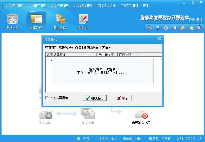The height and width of the screenshot is (142, 205).
Task: Open the 数据管理 module
Action: [x=60, y=21]
